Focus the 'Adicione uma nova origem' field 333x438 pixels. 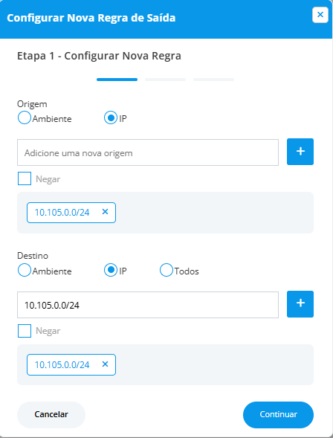(x=148, y=152)
